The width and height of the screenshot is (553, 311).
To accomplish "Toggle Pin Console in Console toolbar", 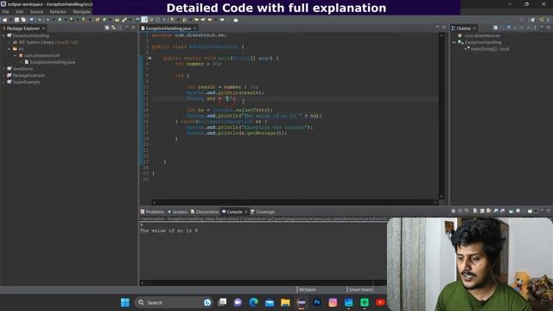I will pyautogui.click(x=511, y=211).
